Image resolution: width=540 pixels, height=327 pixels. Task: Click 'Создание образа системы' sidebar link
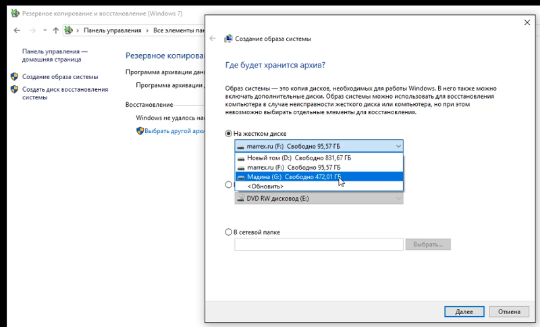point(60,77)
